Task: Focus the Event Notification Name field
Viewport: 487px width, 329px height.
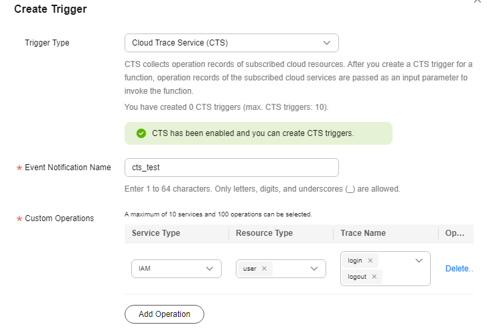Action: [x=231, y=168]
